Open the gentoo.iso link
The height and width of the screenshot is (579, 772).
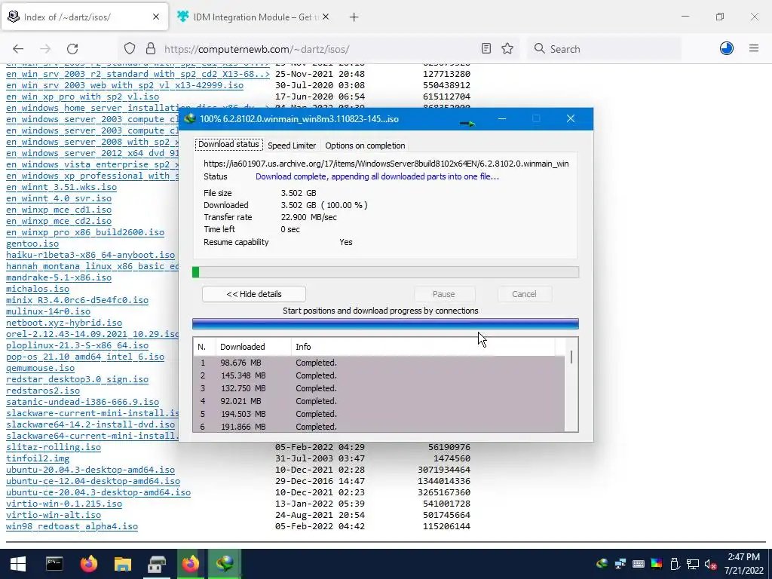click(x=32, y=244)
